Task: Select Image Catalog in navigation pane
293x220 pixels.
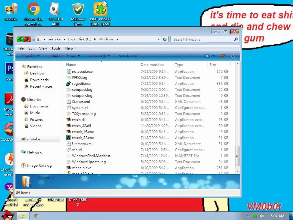Action: 36,166
